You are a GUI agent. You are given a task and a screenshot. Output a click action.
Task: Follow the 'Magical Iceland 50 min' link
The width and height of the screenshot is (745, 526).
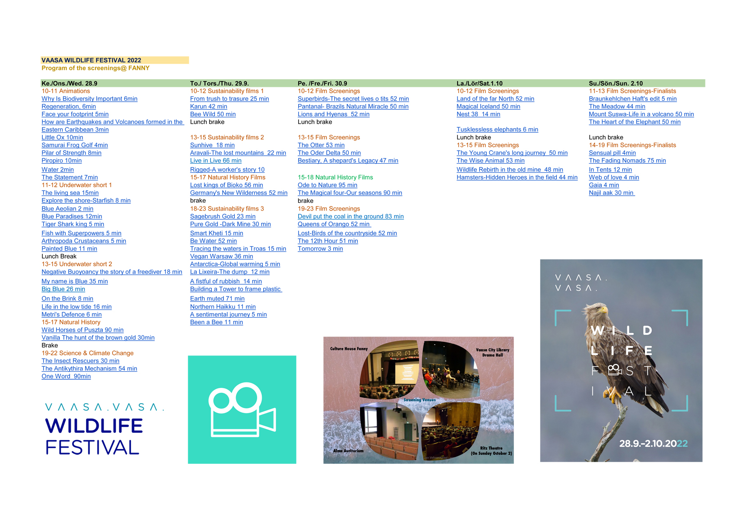coord(488,107)
